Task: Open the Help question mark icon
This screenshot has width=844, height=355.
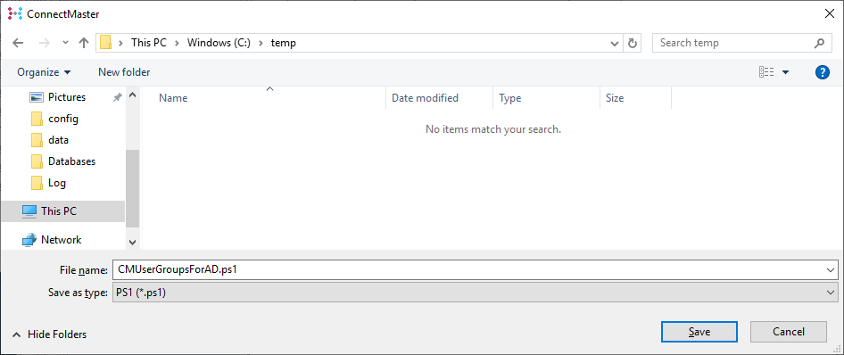Action: (x=823, y=72)
